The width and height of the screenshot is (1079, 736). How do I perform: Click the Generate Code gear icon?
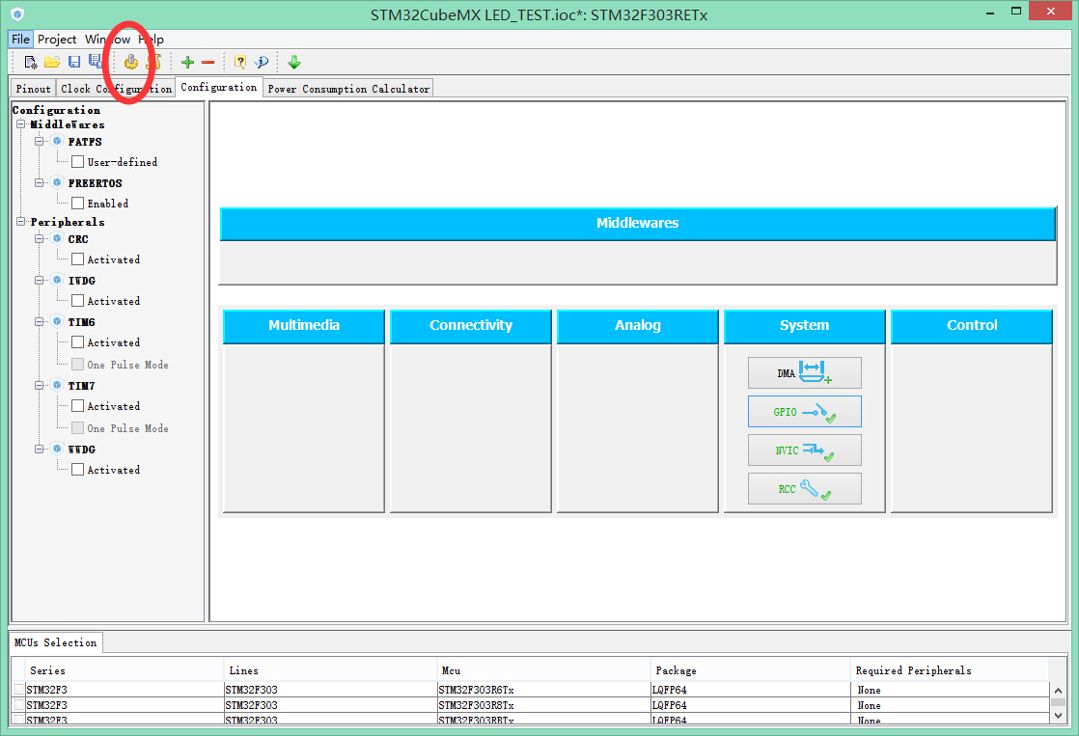click(130, 63)
